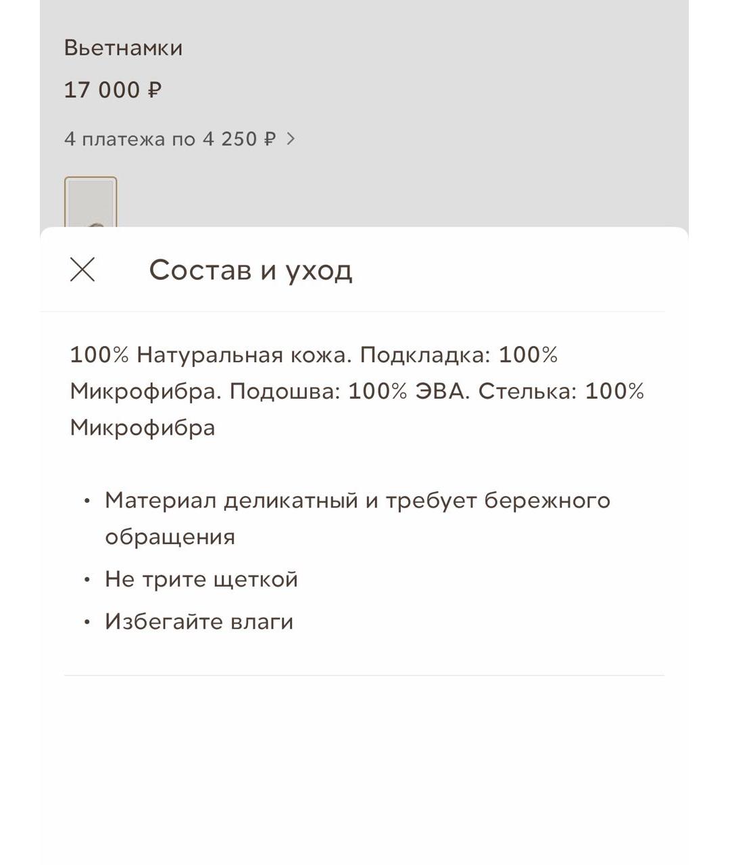Click the bullet before Материал деликатный
Viewport: 730px width, 865px height.
tap(87, 501)
